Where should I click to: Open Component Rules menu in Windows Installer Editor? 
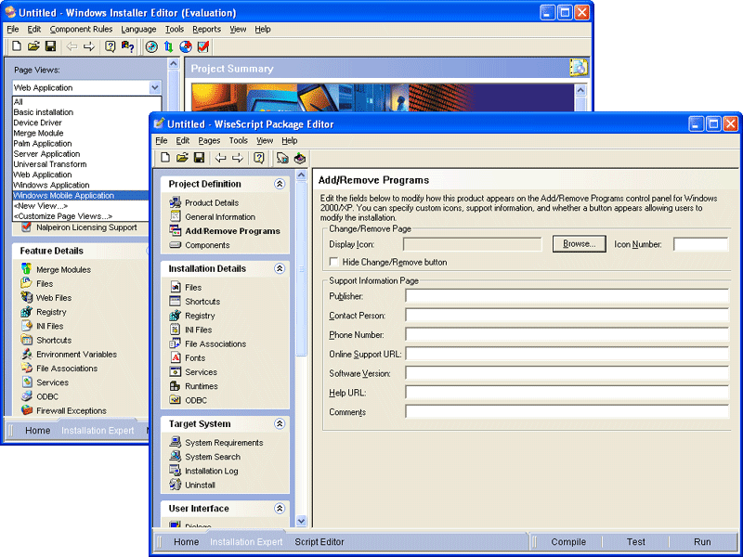coord(81,30)
